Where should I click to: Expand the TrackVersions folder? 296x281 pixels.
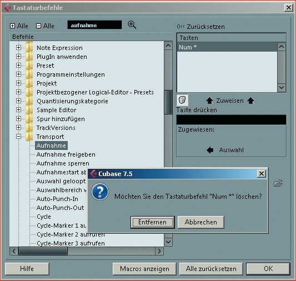(x=18, y=127)
